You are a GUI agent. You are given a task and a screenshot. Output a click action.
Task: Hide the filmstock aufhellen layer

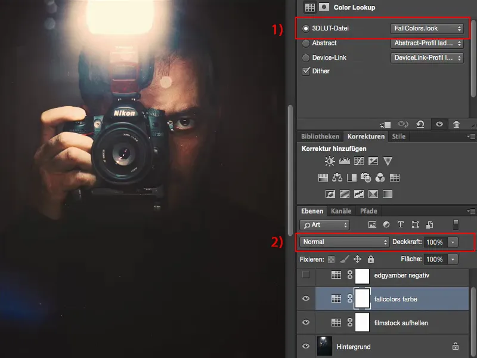tap(306, 322)
